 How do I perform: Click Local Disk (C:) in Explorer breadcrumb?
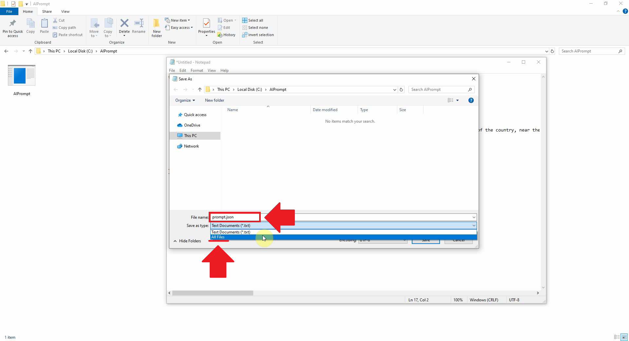(80, 51)
